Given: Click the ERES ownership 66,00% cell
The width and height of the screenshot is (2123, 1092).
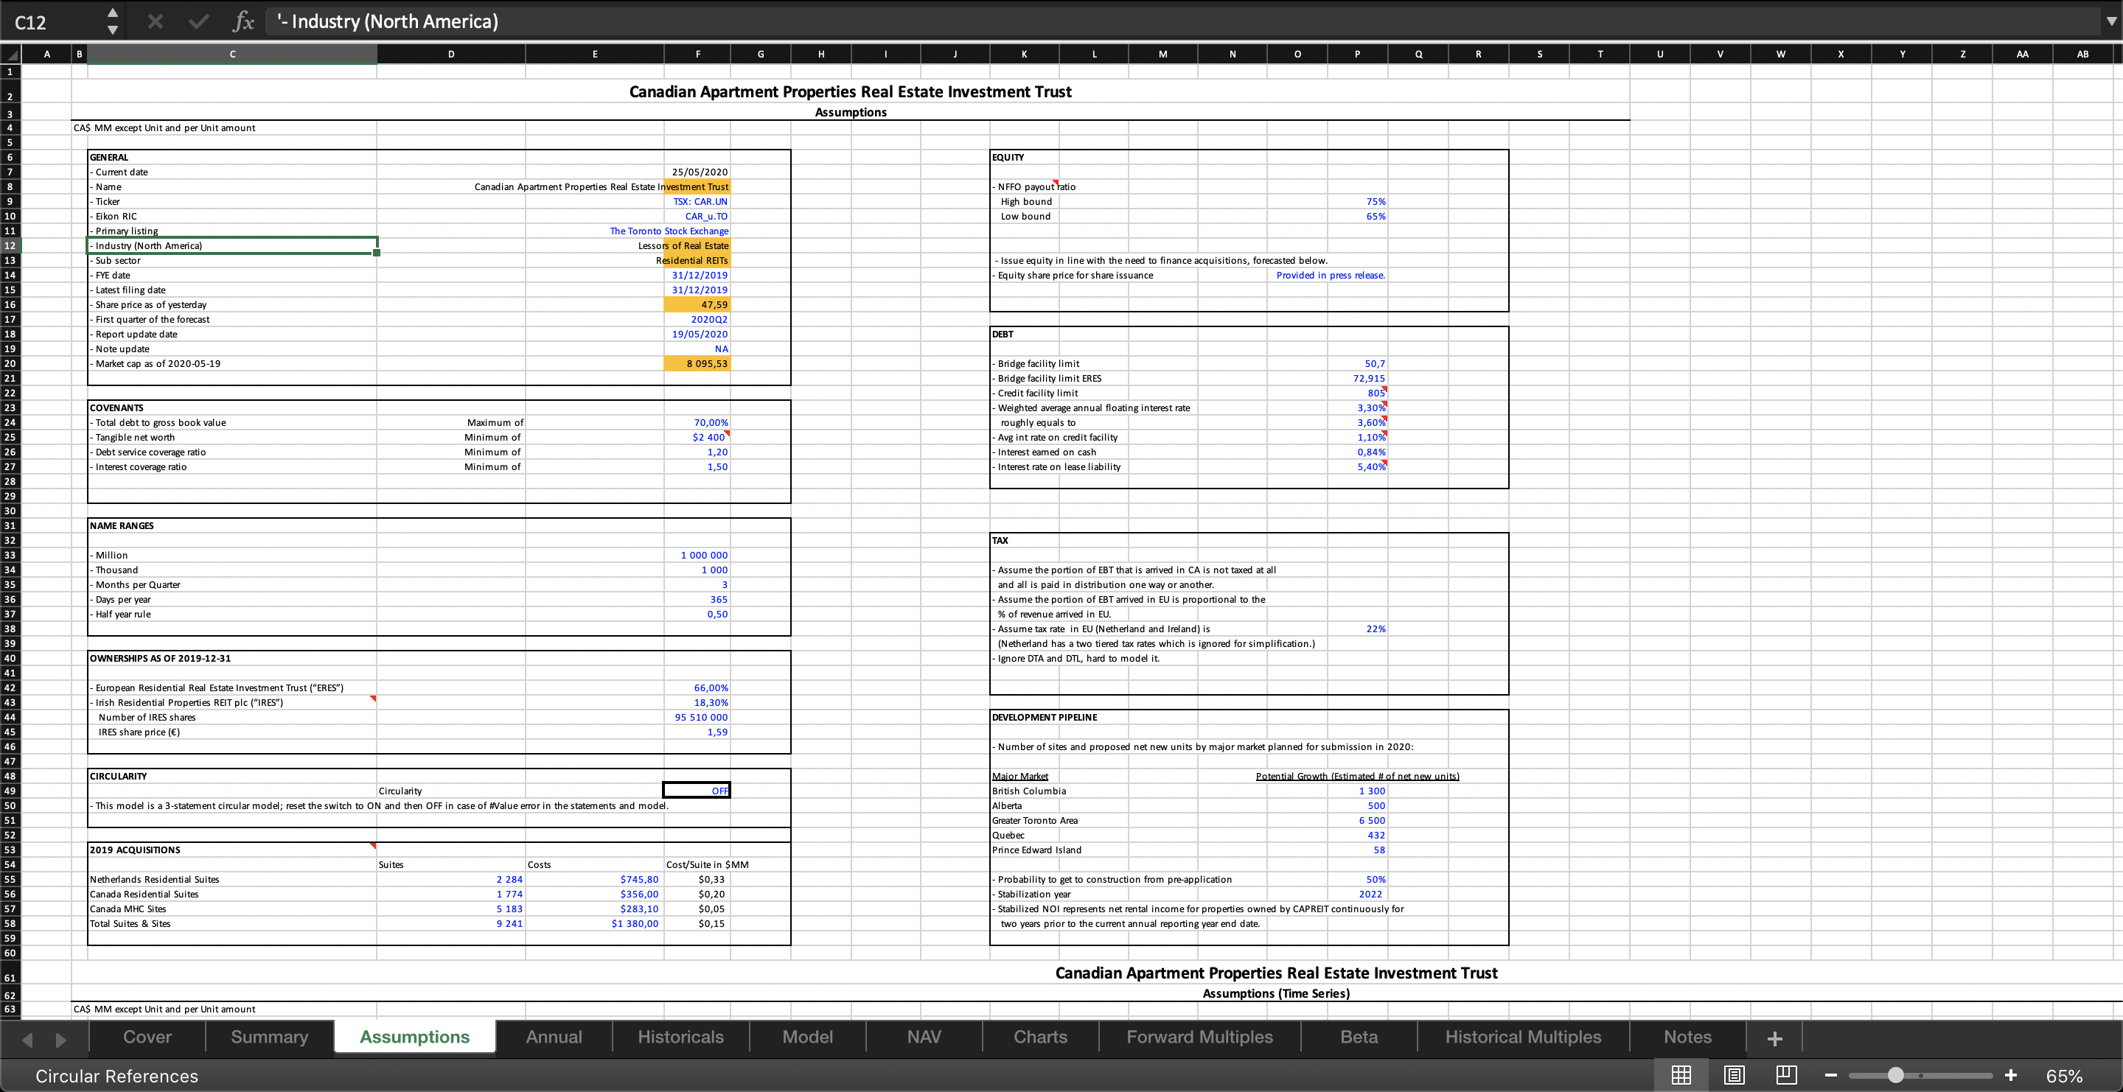Looking at the screenshot, I should coord(697,687).
